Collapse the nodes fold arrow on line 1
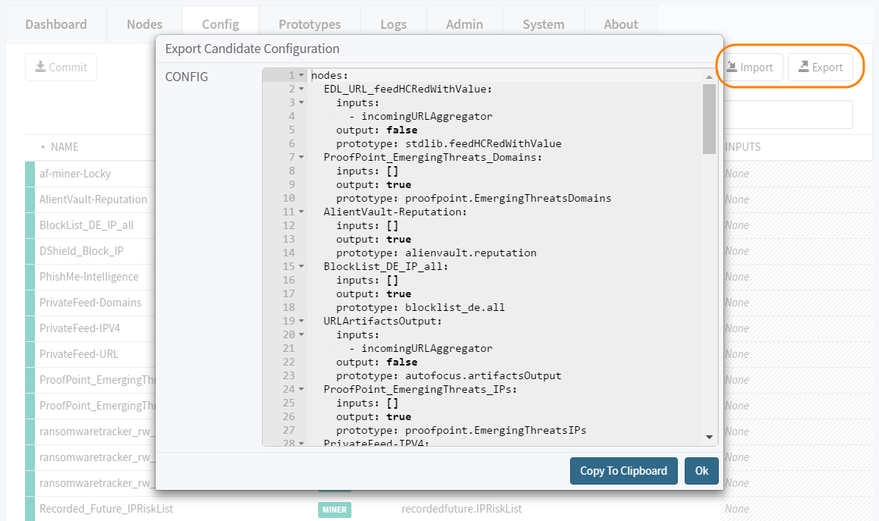Viewport: 879px width, 521px height. coord(301,76)
